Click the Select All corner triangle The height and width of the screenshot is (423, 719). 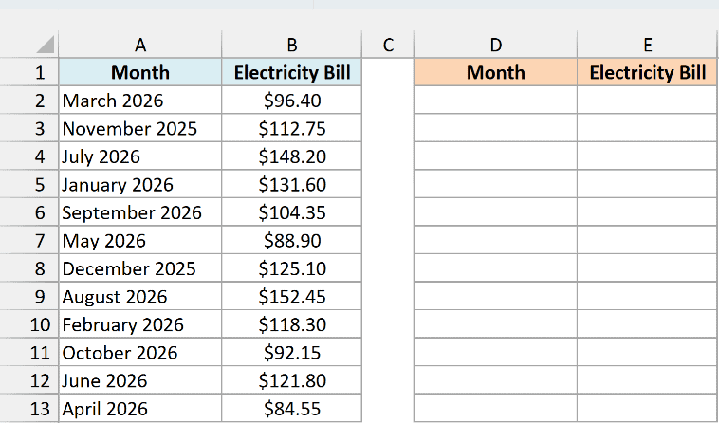click(x=45, y=45)
